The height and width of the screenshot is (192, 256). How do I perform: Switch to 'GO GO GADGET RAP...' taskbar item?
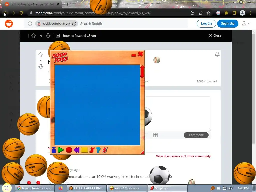[x=87, y=188]
